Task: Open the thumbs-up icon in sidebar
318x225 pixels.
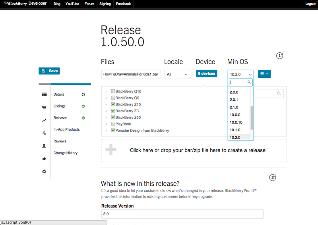Action: [44, 159]
